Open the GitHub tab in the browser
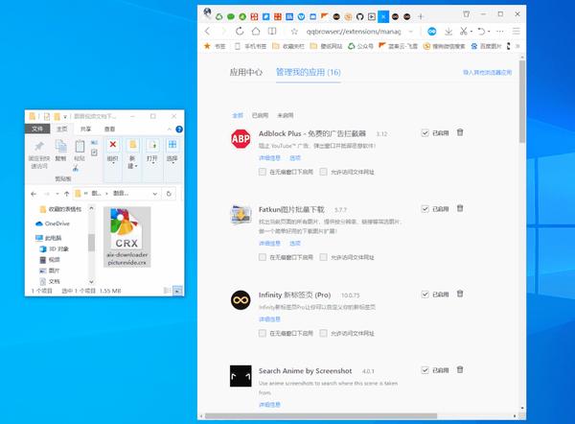Screen dimensions: 575x424 (359, 16)
